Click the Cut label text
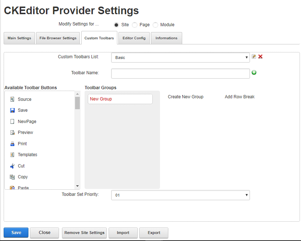The width and height of the screenshot is (301, 241). (x=21, y=166)
